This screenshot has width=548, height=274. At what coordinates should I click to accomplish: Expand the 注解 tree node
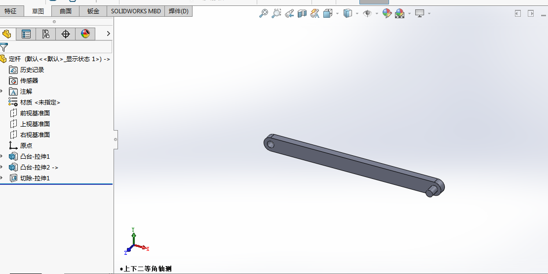point(2,92)
